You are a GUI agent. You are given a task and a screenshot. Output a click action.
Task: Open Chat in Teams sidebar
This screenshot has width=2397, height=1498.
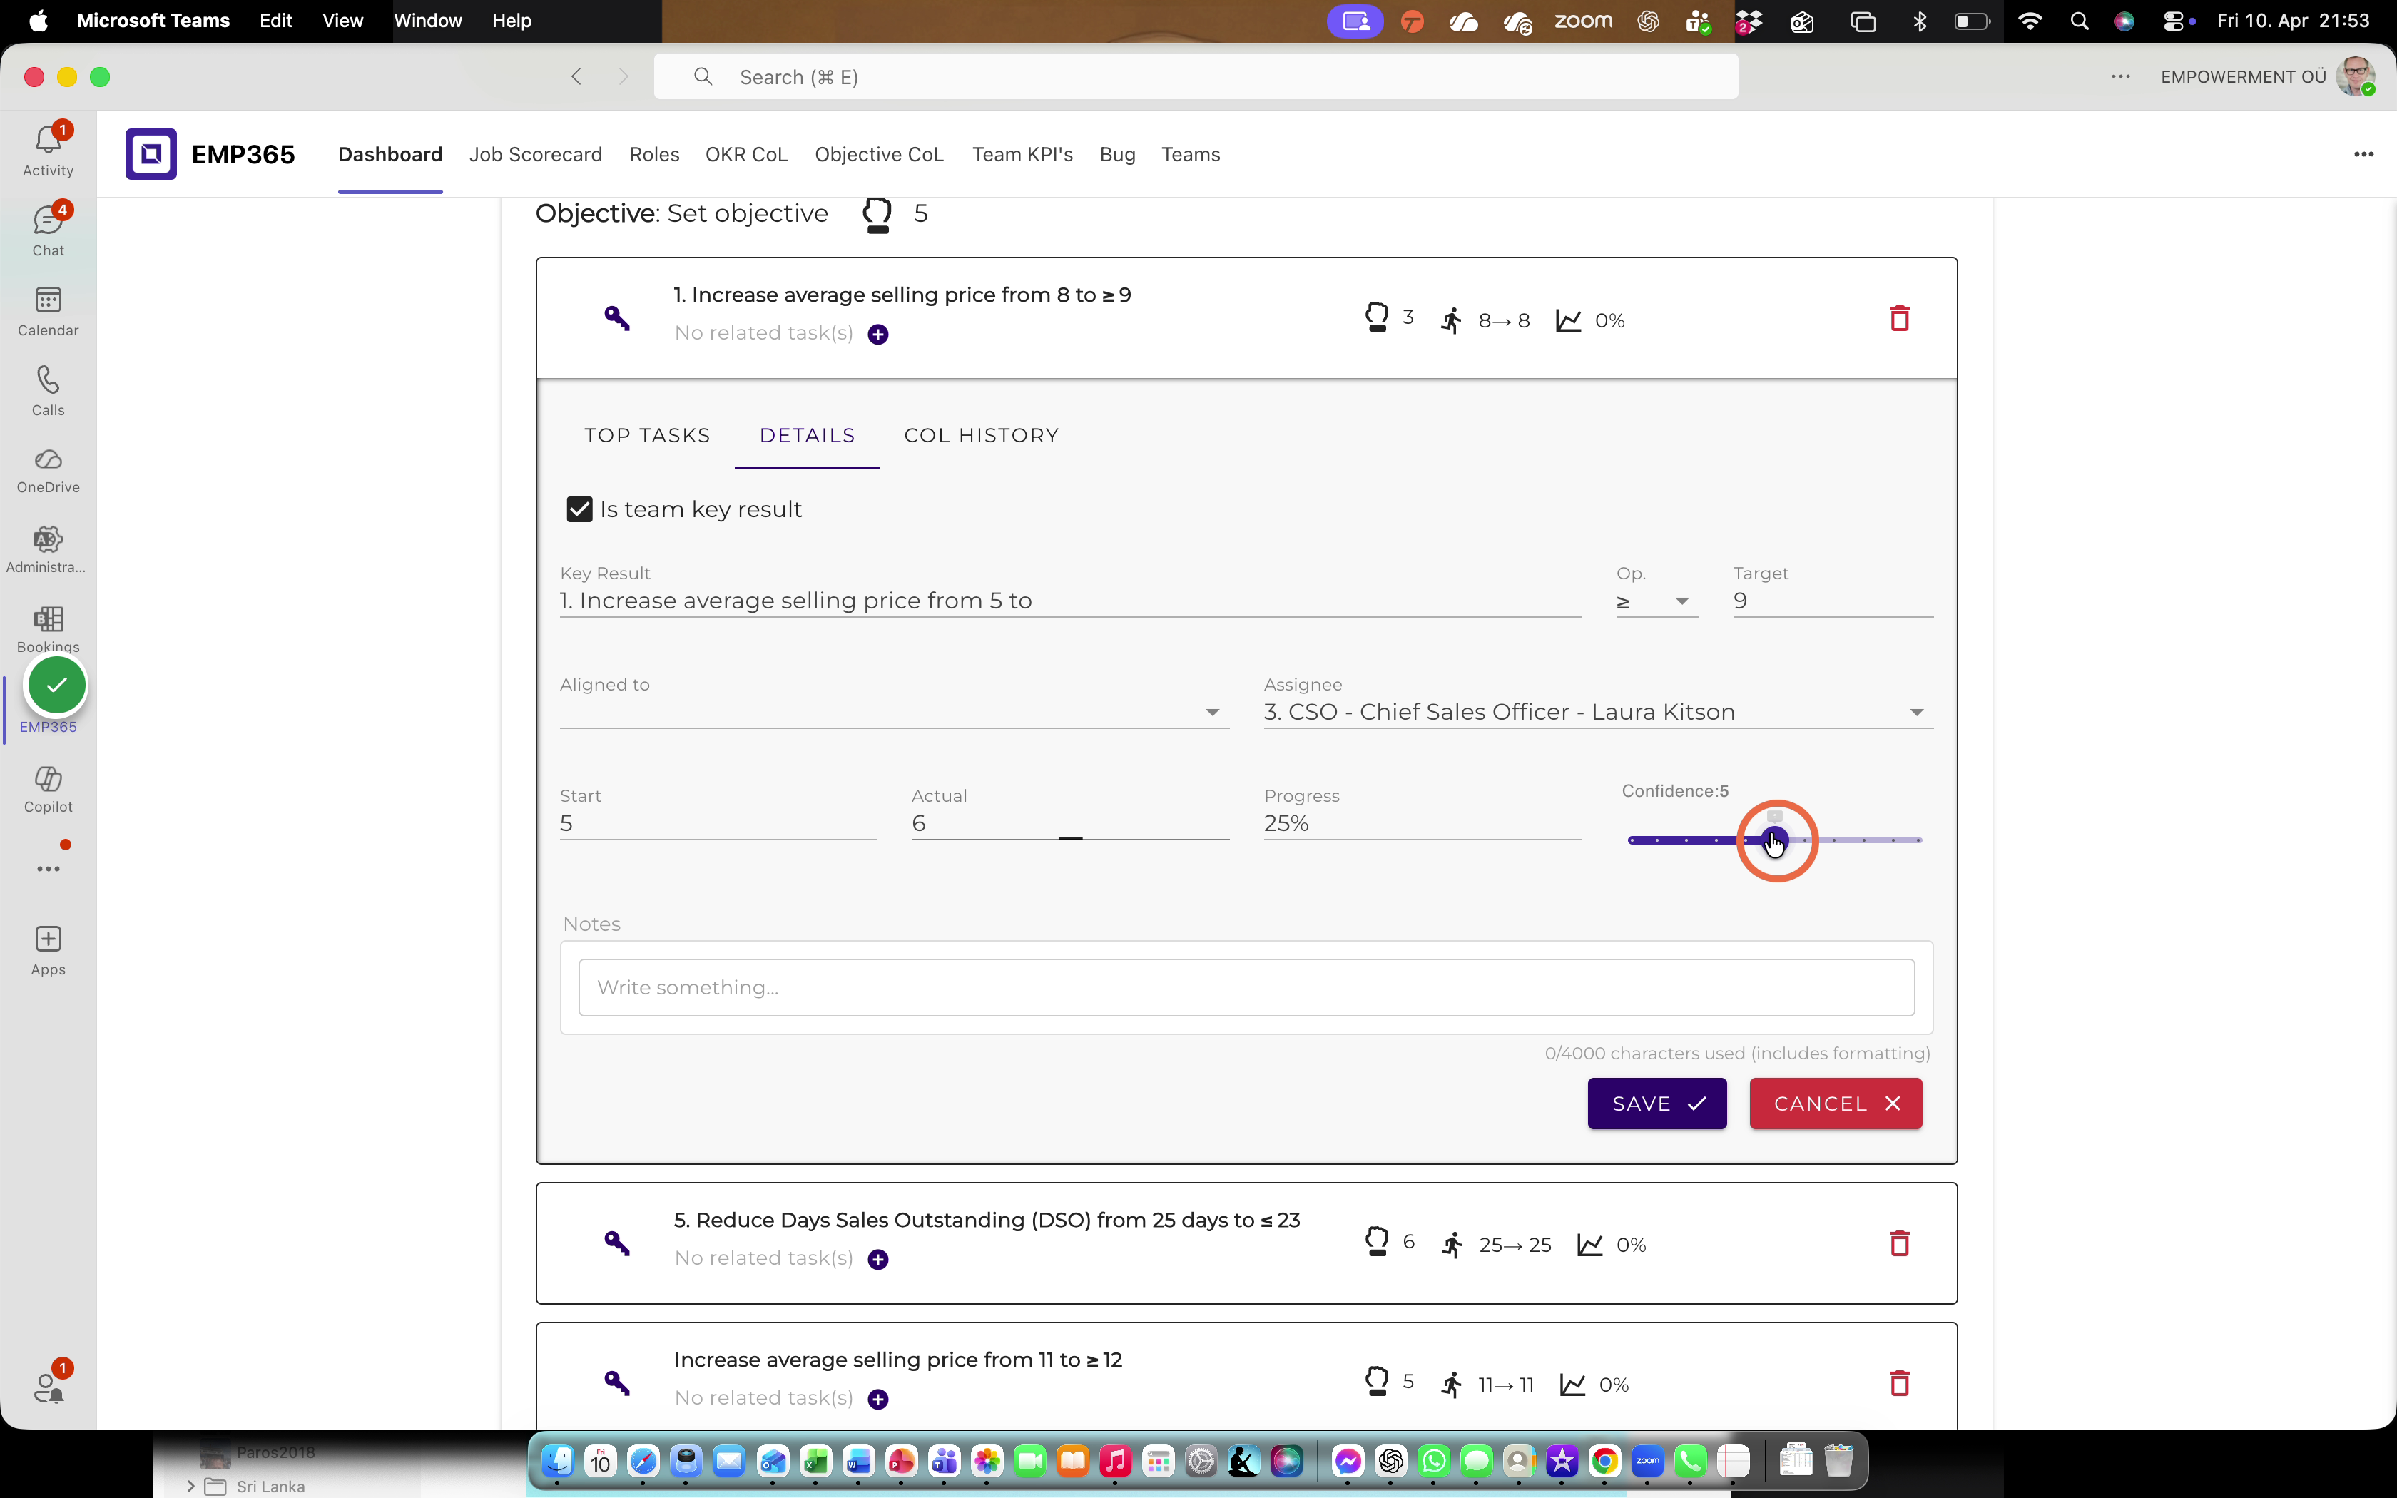click(x=48, y=230)
